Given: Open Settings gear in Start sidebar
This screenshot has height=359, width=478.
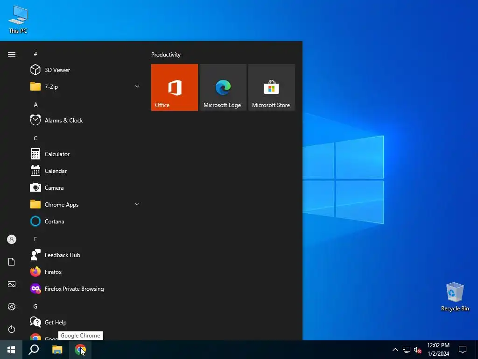Looking at the screenshot, I should (12, 307).
